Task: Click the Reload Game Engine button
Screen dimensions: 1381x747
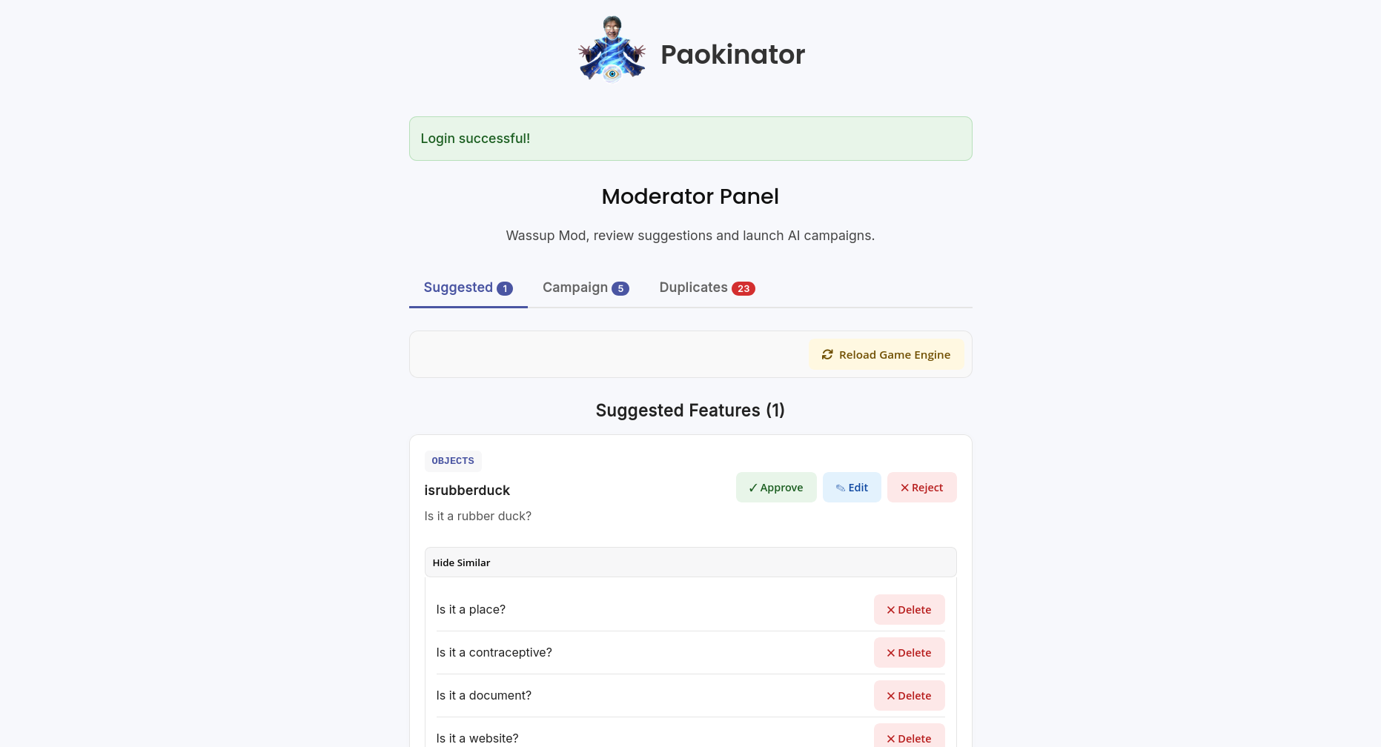Action: click(x=887, y=354)
